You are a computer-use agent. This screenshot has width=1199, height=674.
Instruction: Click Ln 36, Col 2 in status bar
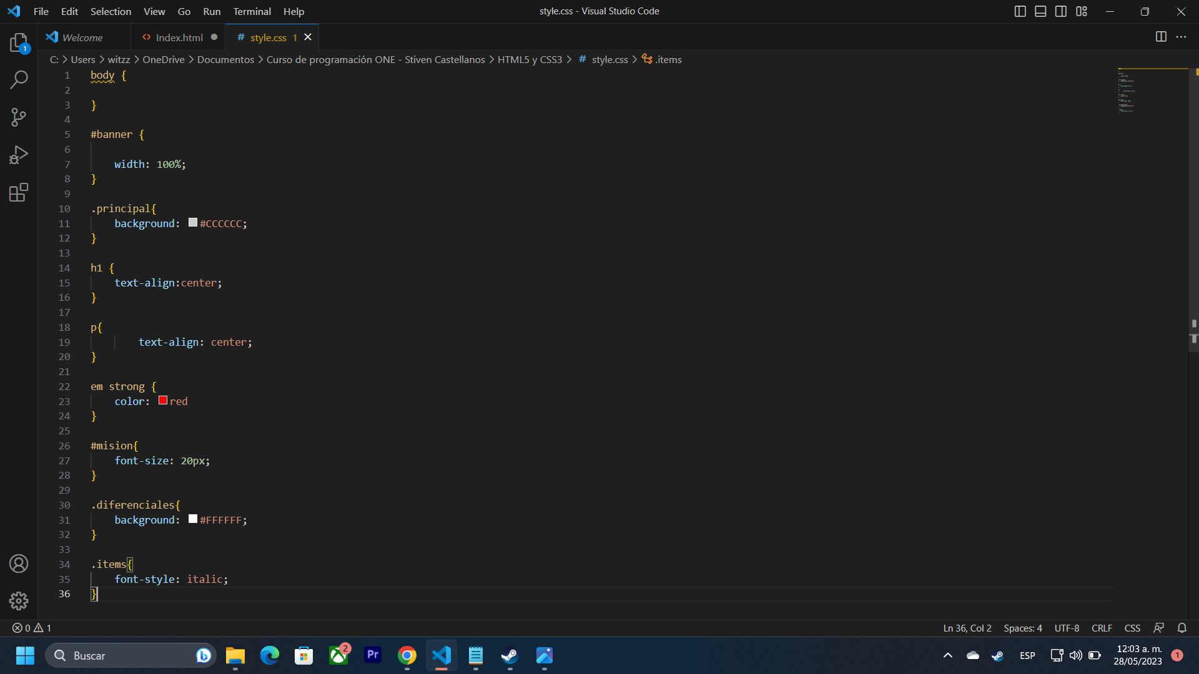click(967, 628)
